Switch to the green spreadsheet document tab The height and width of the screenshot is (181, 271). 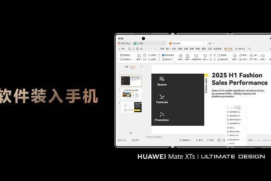pos(150,43)
